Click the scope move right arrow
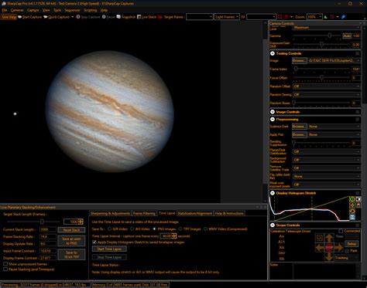This screenshot has height=288, width=367. coord(338,248)
